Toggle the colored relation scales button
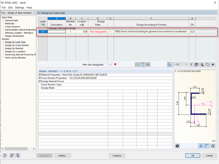Image resolution: width=219 pixels, height=164 pixels. click(x=170, y=65)
